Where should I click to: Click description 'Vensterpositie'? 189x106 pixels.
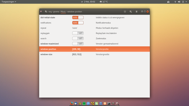point(102,49)
